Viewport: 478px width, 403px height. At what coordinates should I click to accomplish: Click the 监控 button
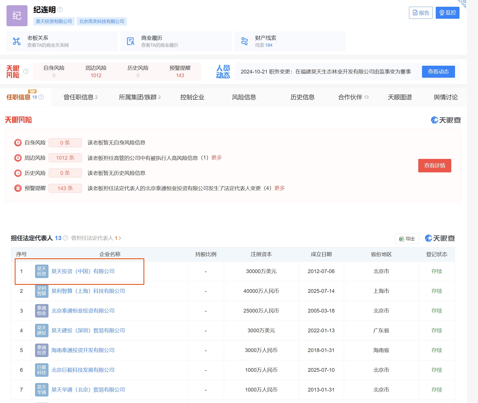pyautogui.click(x=447, y=12)
